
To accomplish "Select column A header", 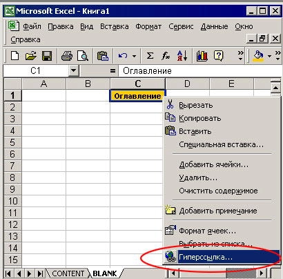I will tap(43, 84).
